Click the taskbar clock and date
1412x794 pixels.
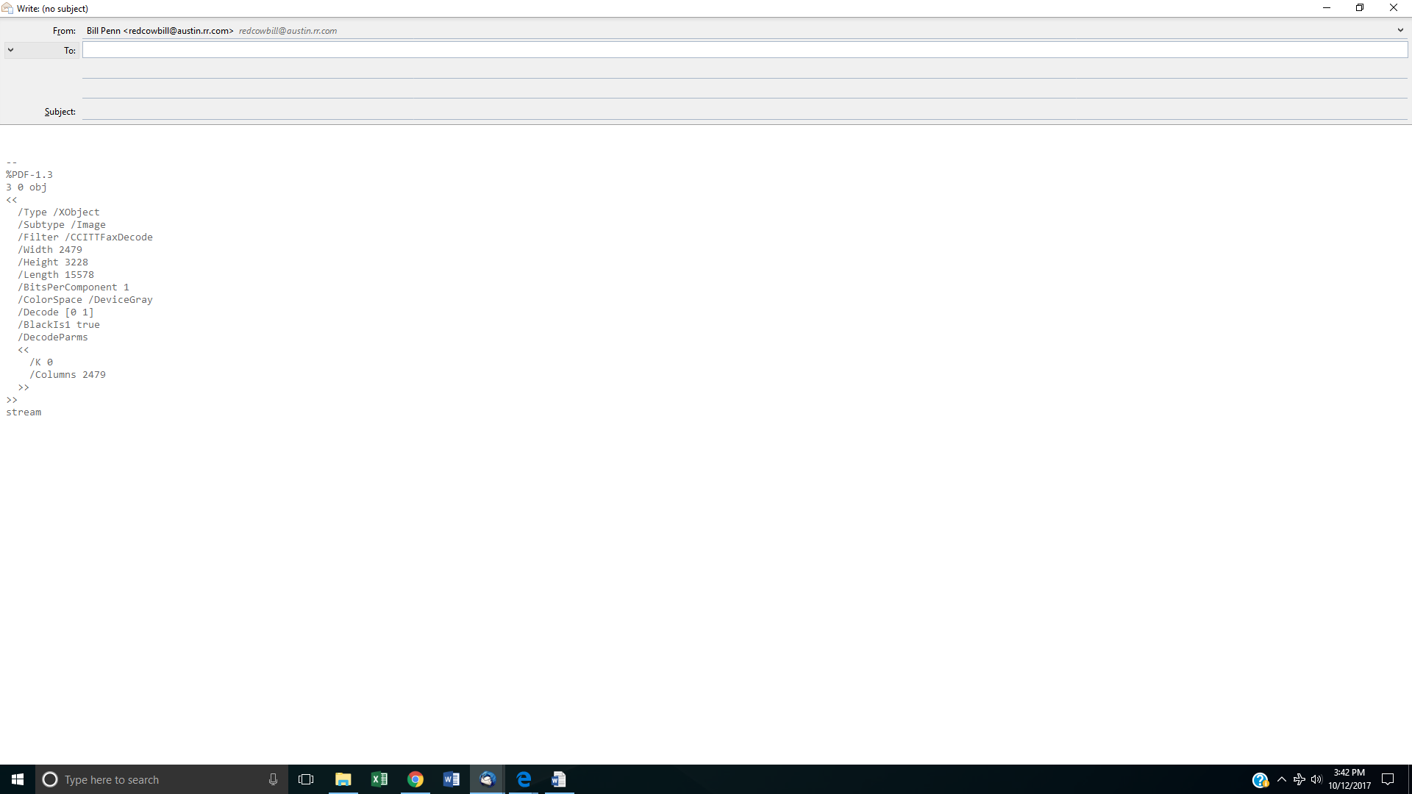[x=1349, y=779]
